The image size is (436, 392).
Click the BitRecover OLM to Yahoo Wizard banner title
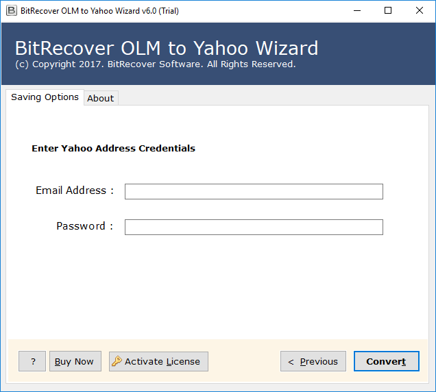167,48
